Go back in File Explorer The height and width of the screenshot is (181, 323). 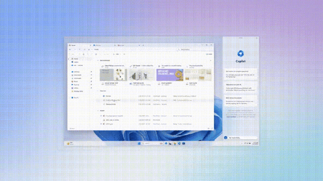(x=70, y=49)
